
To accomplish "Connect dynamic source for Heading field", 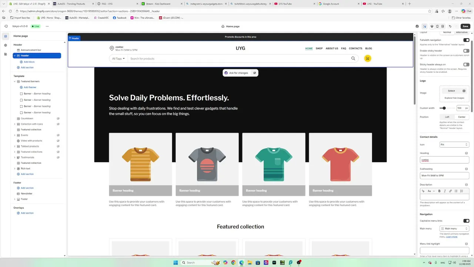I will (x=466, y=153).
